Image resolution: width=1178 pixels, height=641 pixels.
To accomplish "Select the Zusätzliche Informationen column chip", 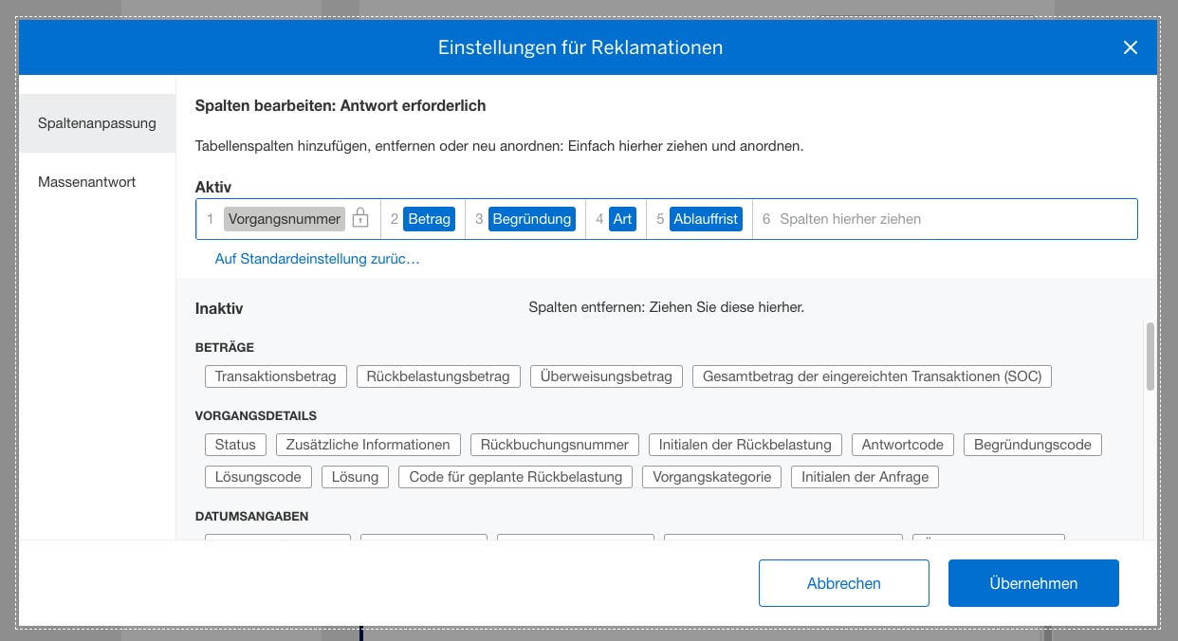I will pyautogui.click(x=367, y=444).
